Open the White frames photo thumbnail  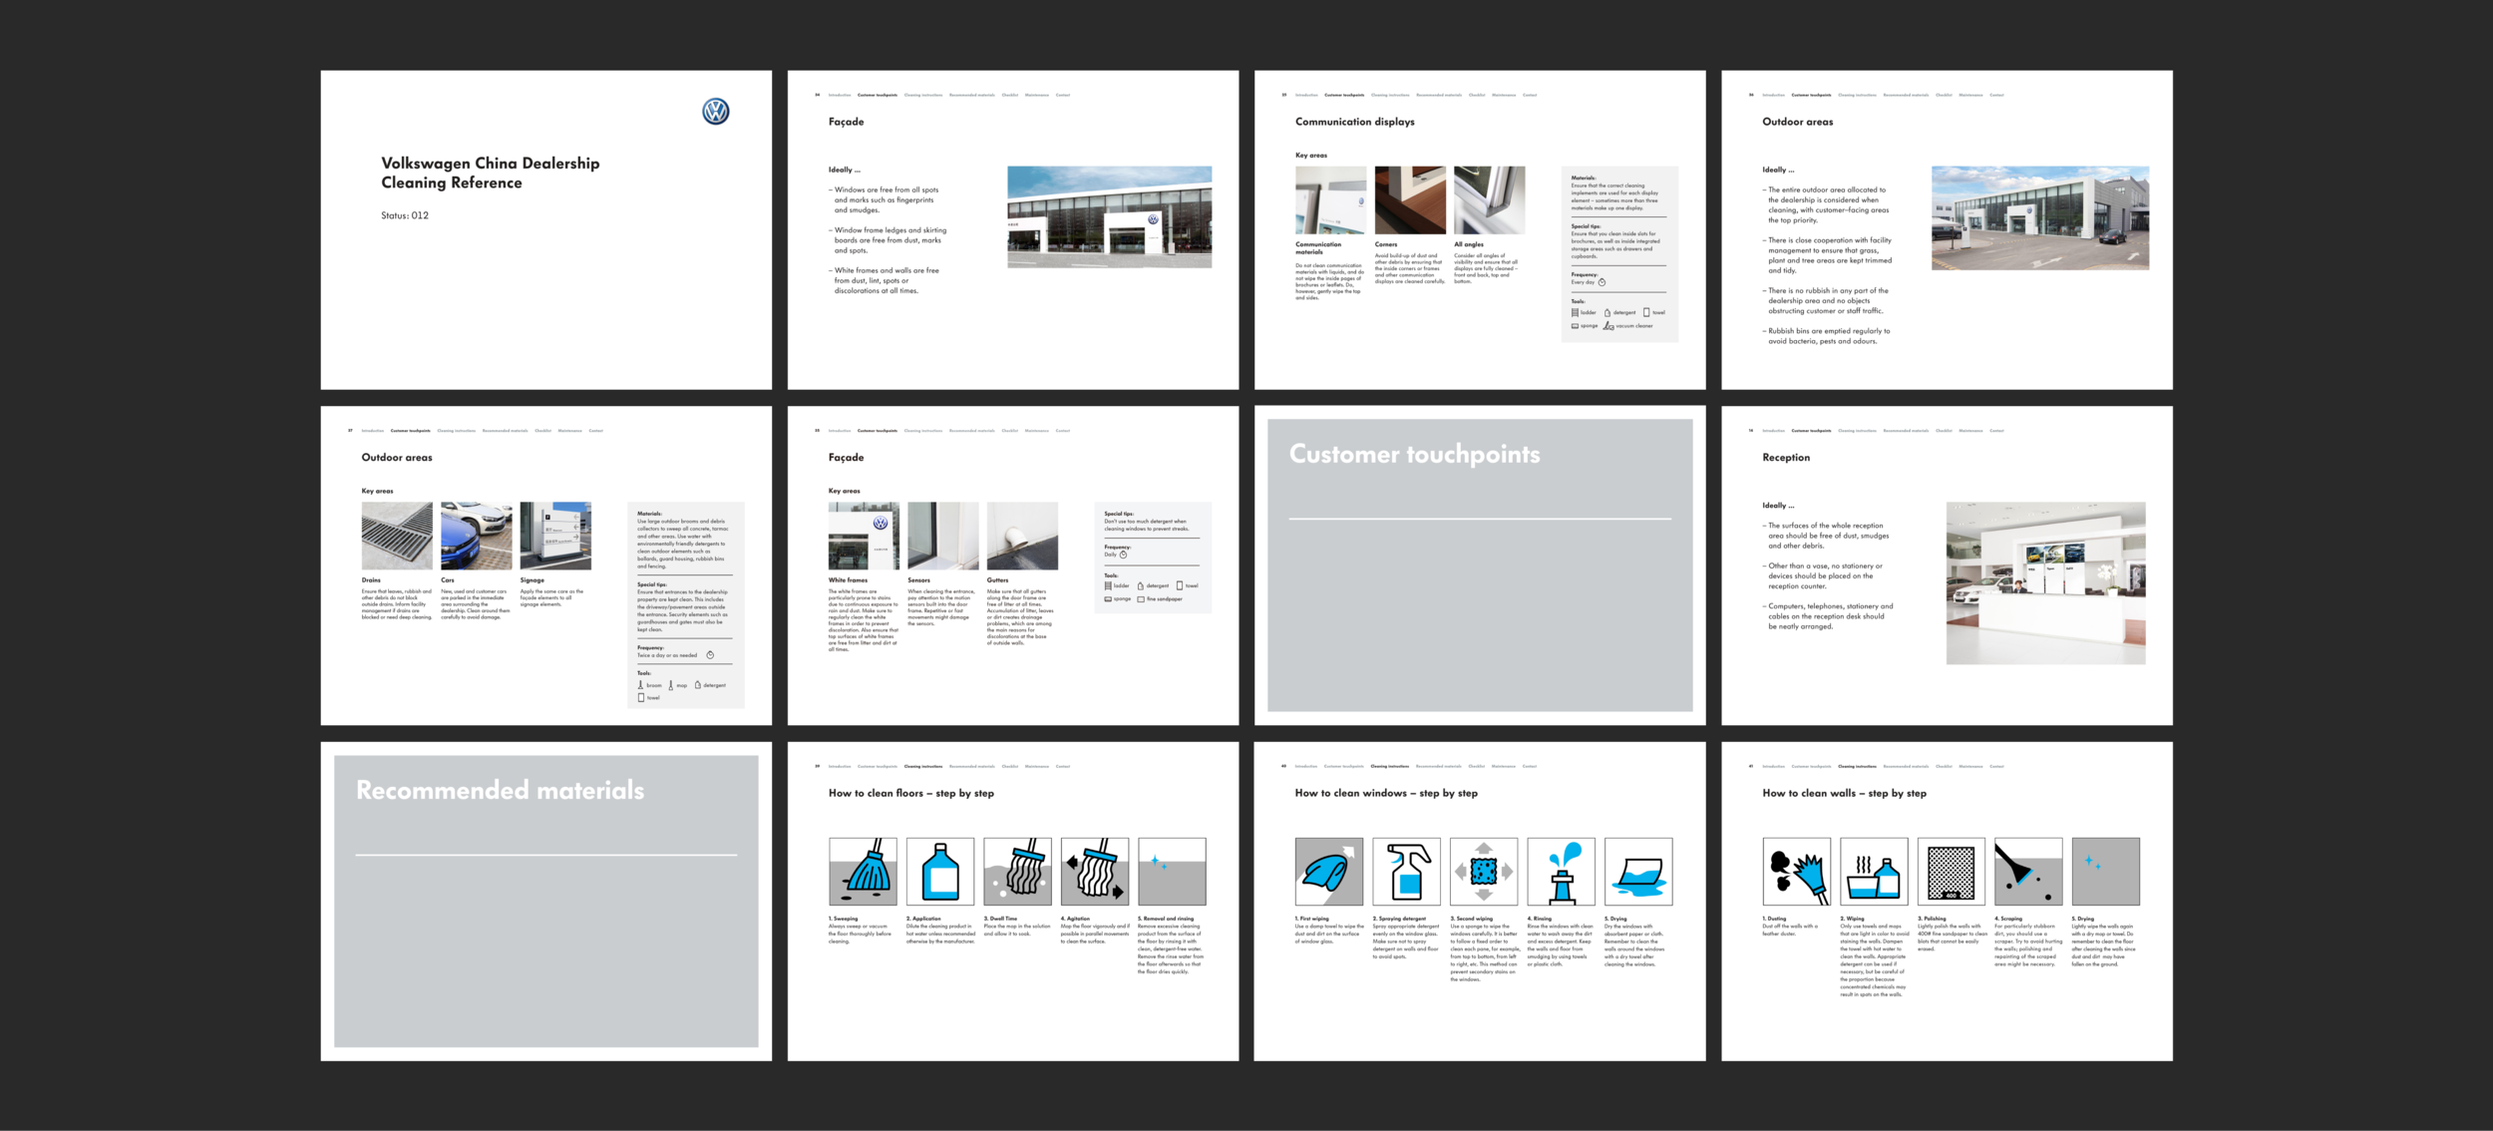click(864, 536)
